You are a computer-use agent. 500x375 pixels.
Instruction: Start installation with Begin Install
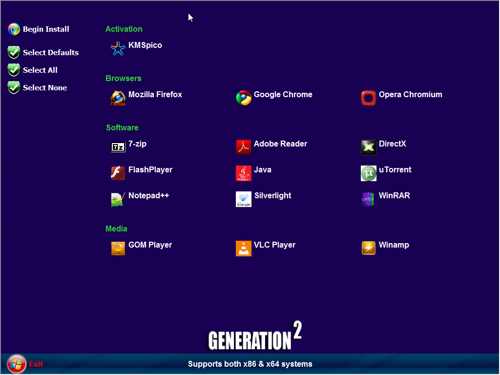tap(46, 29)
